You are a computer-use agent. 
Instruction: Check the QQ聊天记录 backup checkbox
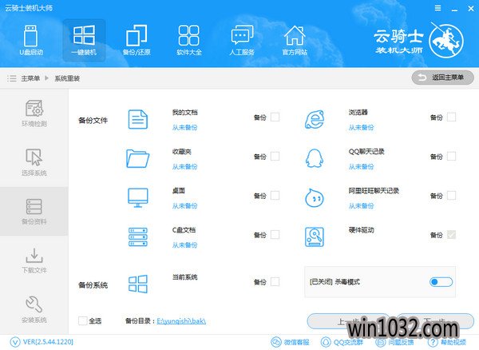[452, 156]
